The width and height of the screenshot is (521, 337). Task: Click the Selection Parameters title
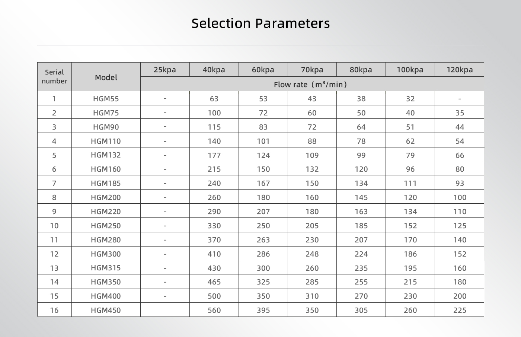[x=260, y=23]
